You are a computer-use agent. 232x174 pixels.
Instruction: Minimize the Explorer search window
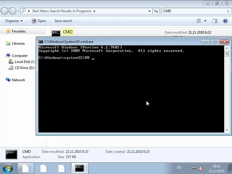coord(208,3)
